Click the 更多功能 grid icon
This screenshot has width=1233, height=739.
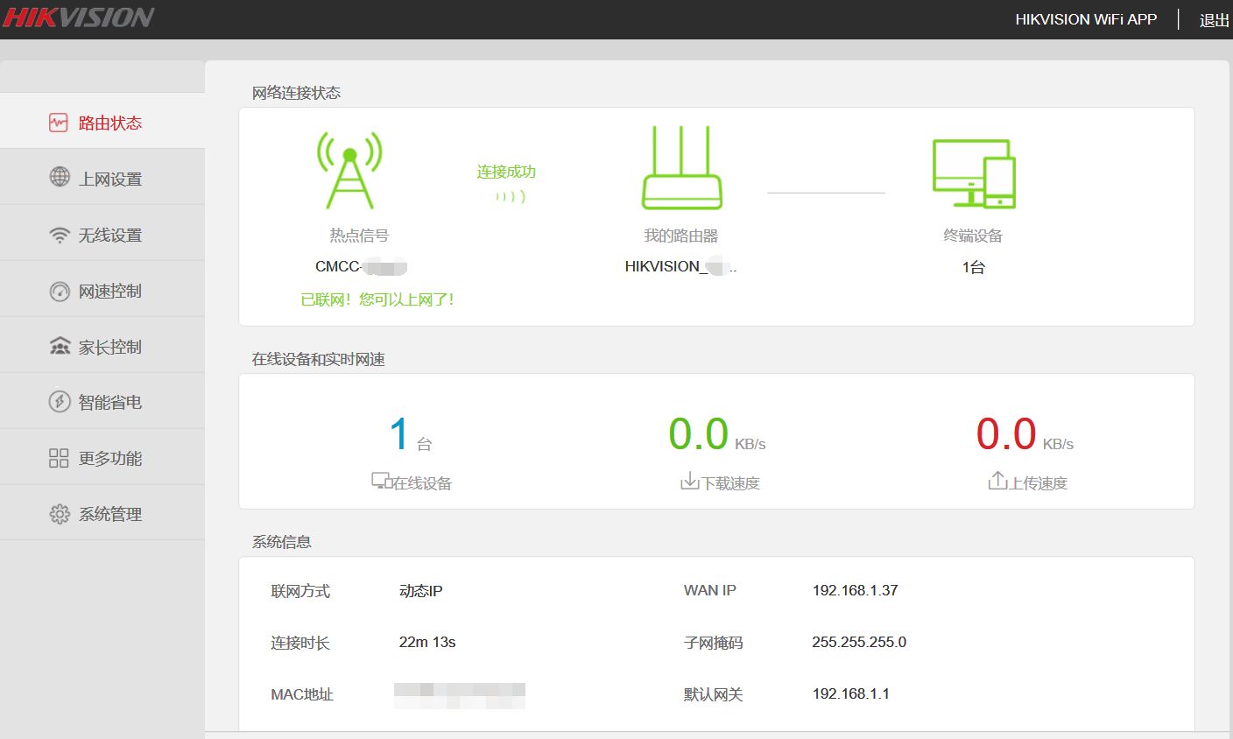59,458
